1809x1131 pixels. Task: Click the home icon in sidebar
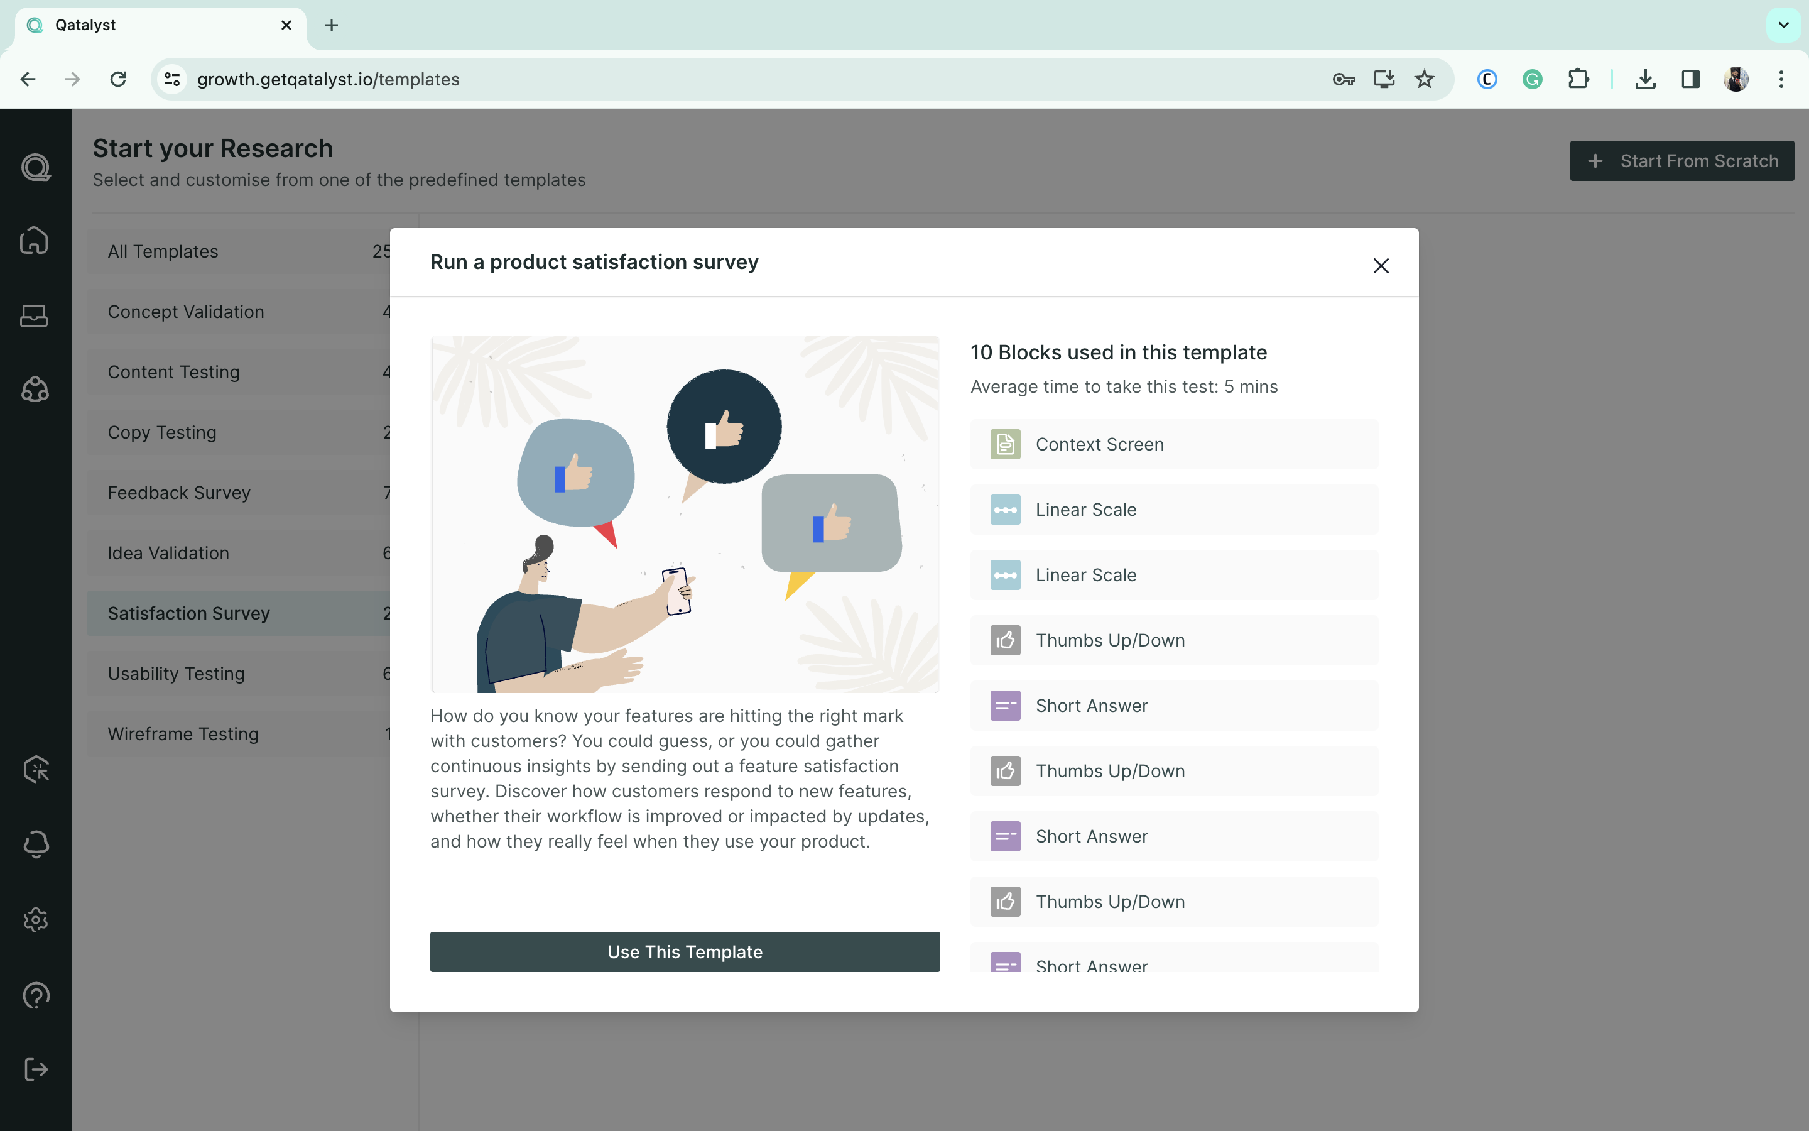point(35,241)
